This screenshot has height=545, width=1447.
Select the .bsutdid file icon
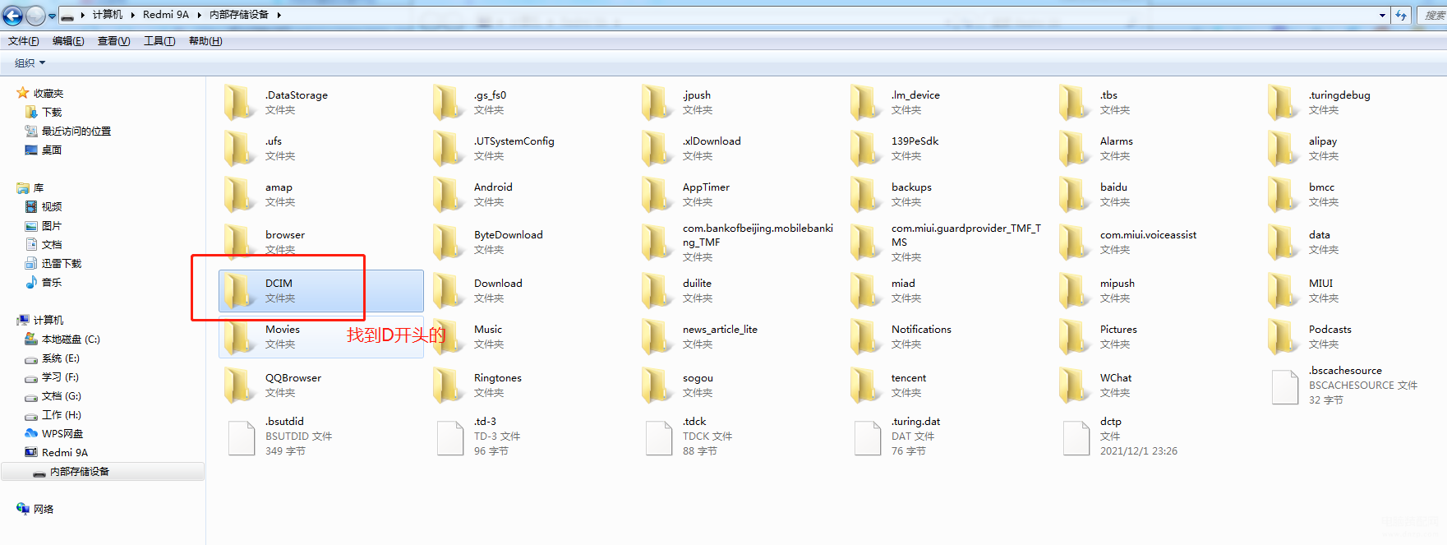241,437
